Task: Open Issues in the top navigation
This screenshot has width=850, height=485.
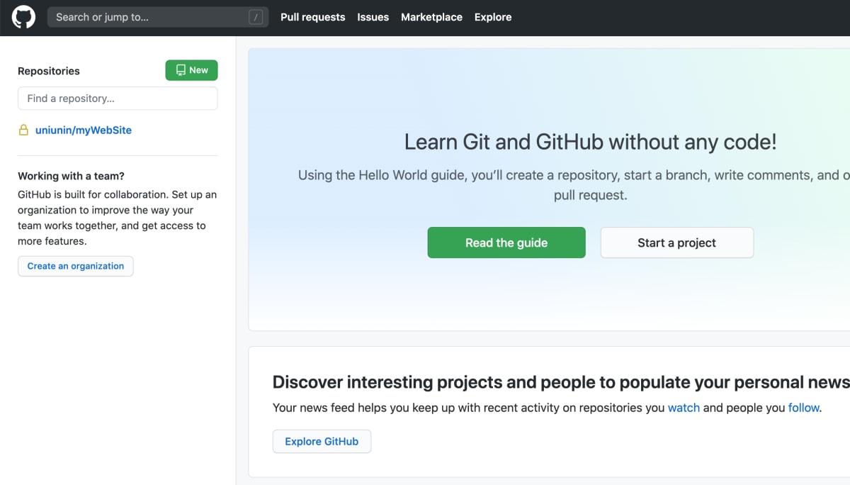Action: tap(373, 17)
